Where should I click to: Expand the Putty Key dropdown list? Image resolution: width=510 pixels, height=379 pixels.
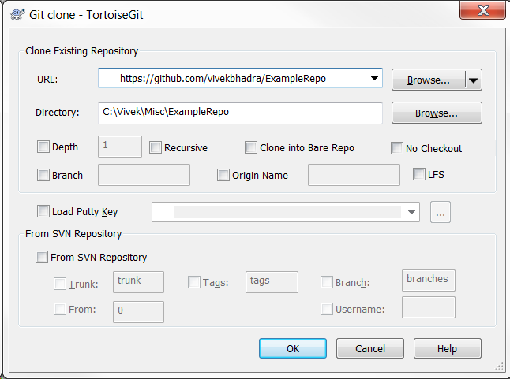click(412, 212)
